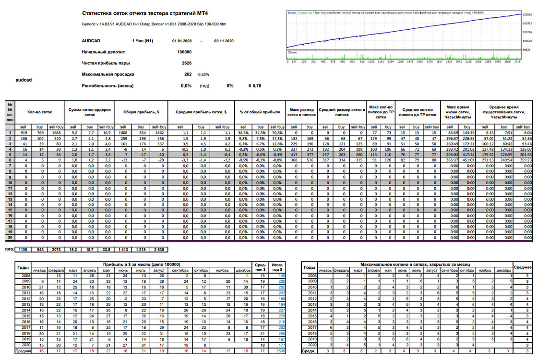Select the drawdown percentage '0,26%'
538x360 pixels.
(x=203, y=74)
